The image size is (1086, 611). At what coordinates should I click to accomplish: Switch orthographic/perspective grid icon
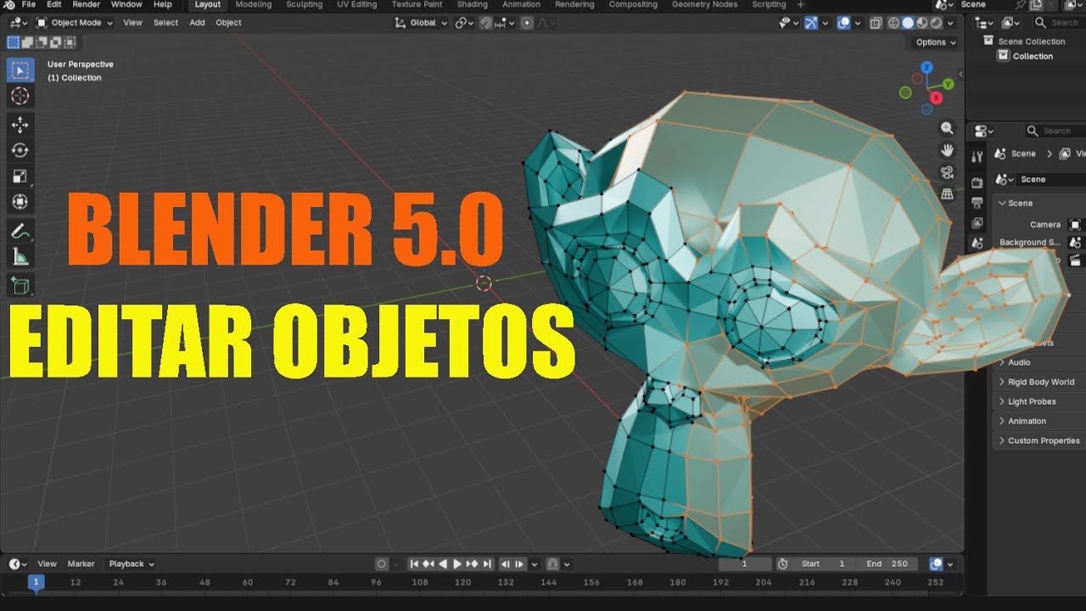[x=947, y=194]
